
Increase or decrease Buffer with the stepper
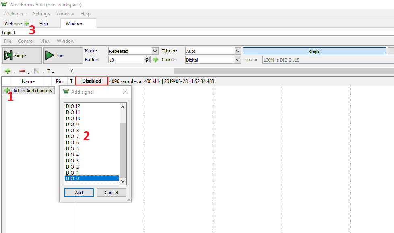(147, 60)
